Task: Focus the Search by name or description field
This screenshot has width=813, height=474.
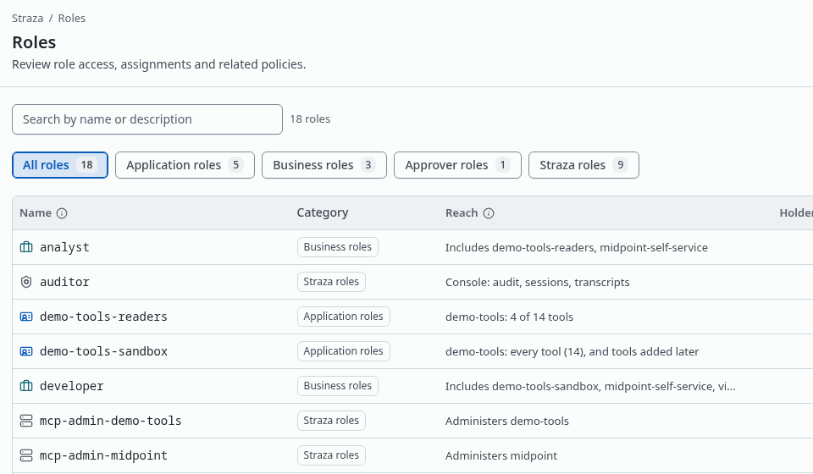Action: coord(147,119)
